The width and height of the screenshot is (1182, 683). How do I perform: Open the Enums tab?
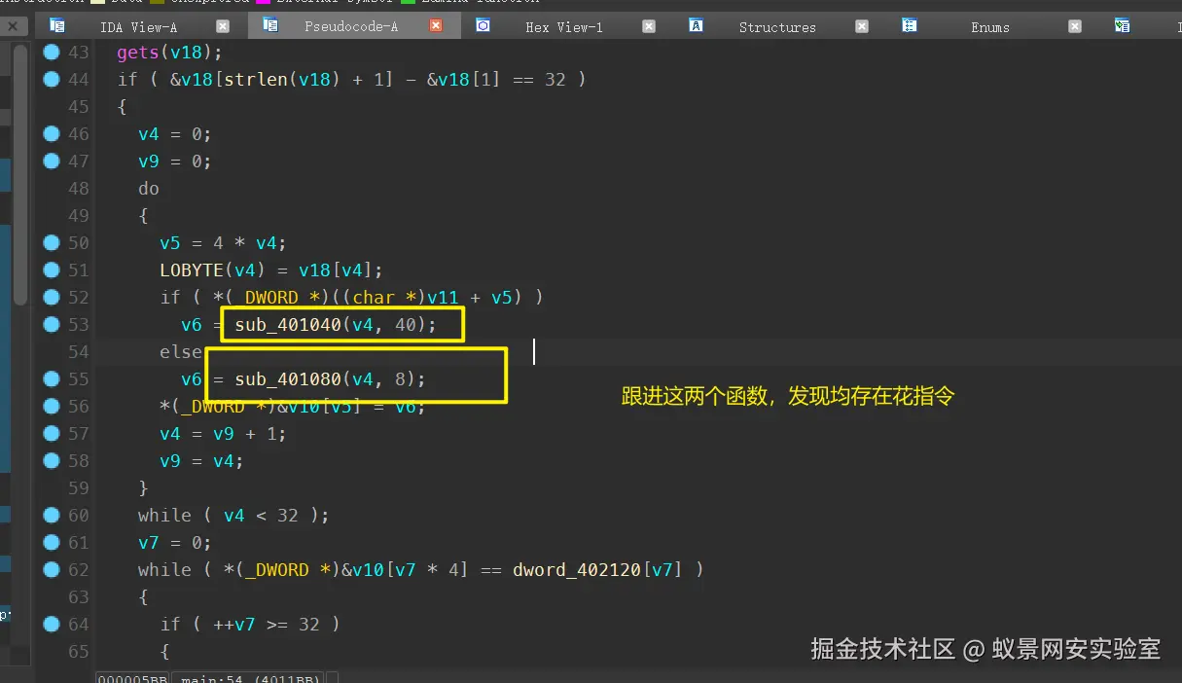[x=990, y=27]
